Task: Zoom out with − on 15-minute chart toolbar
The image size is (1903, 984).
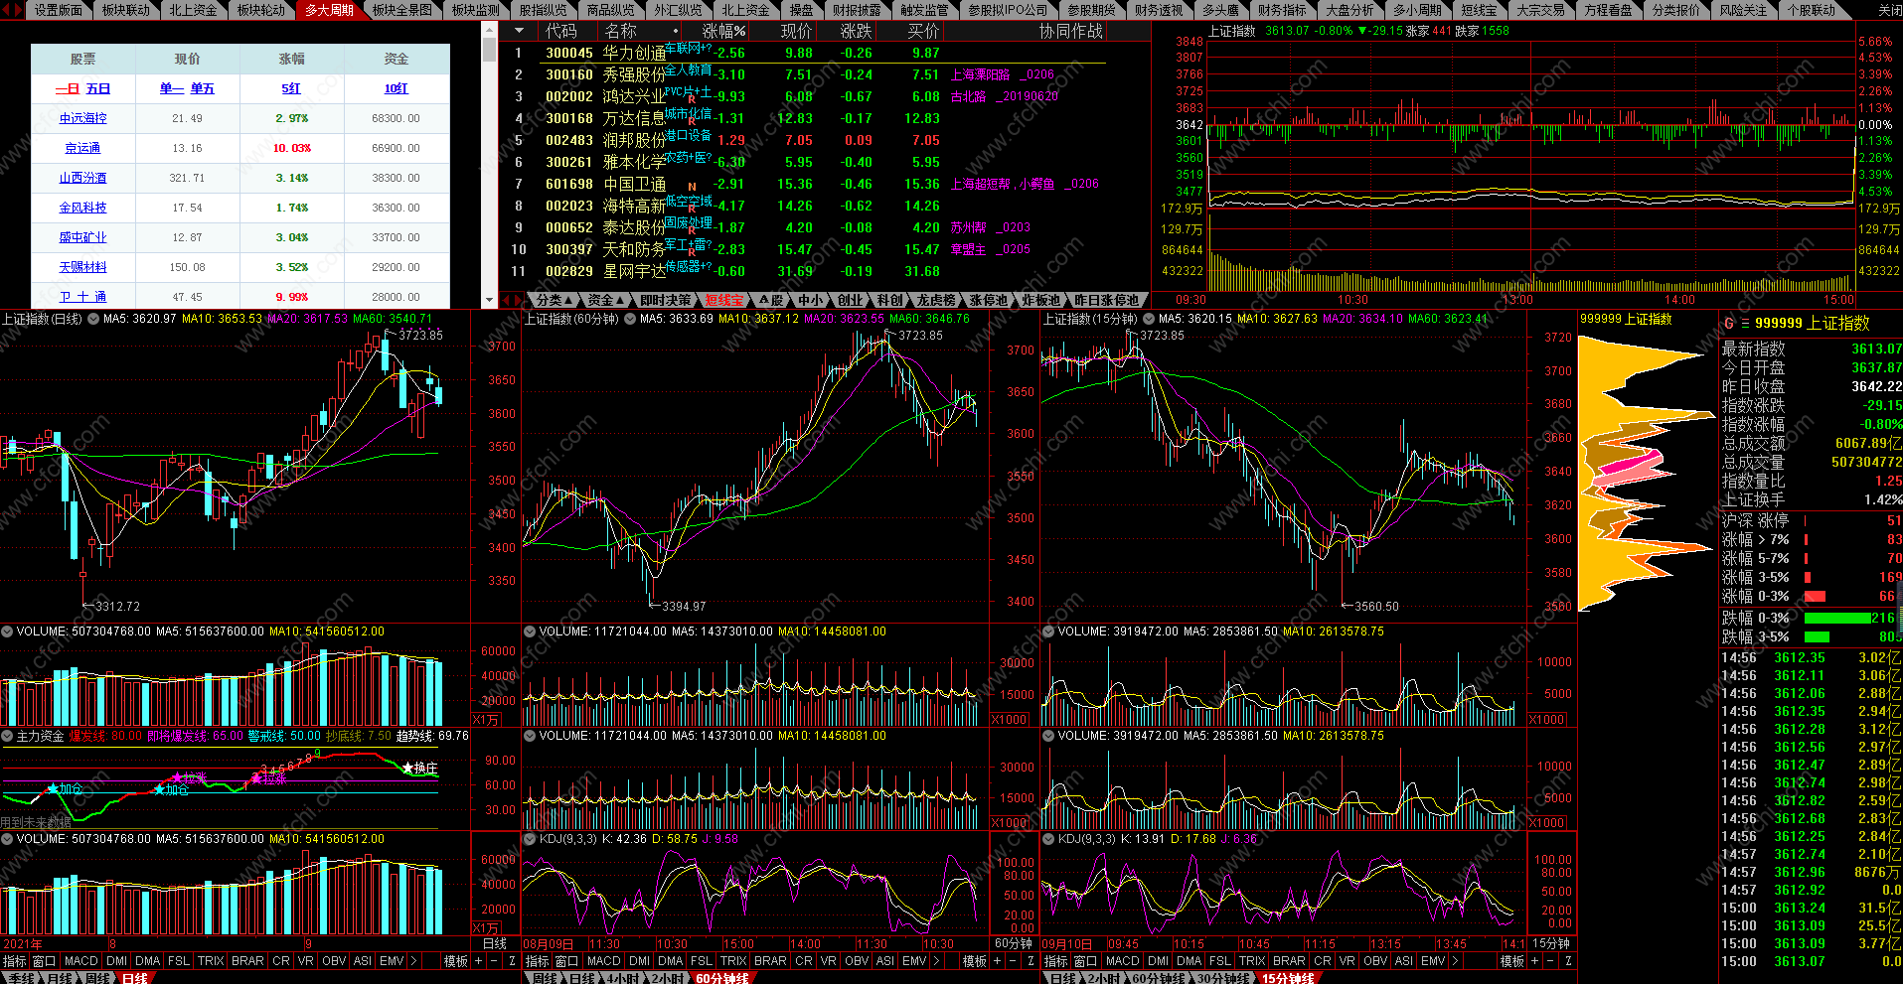Action: point(1551,961)
